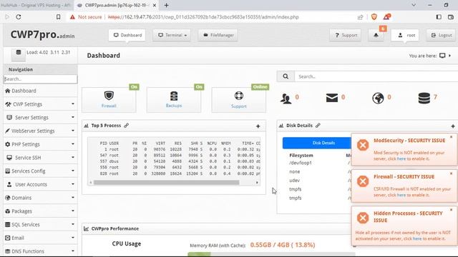Open the root user menu

pyautogui.click(x=405, y=35)
